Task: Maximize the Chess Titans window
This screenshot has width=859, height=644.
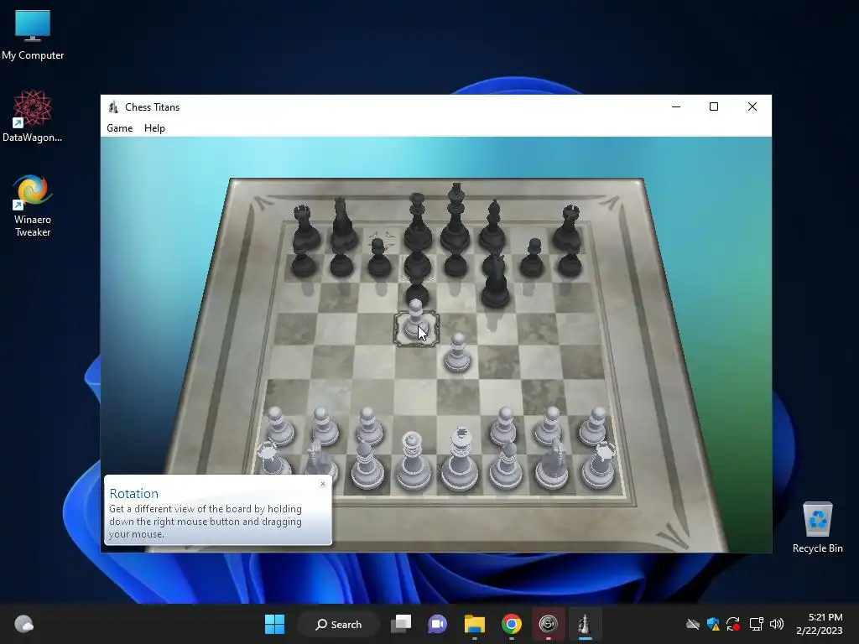Action: [714, 106]
